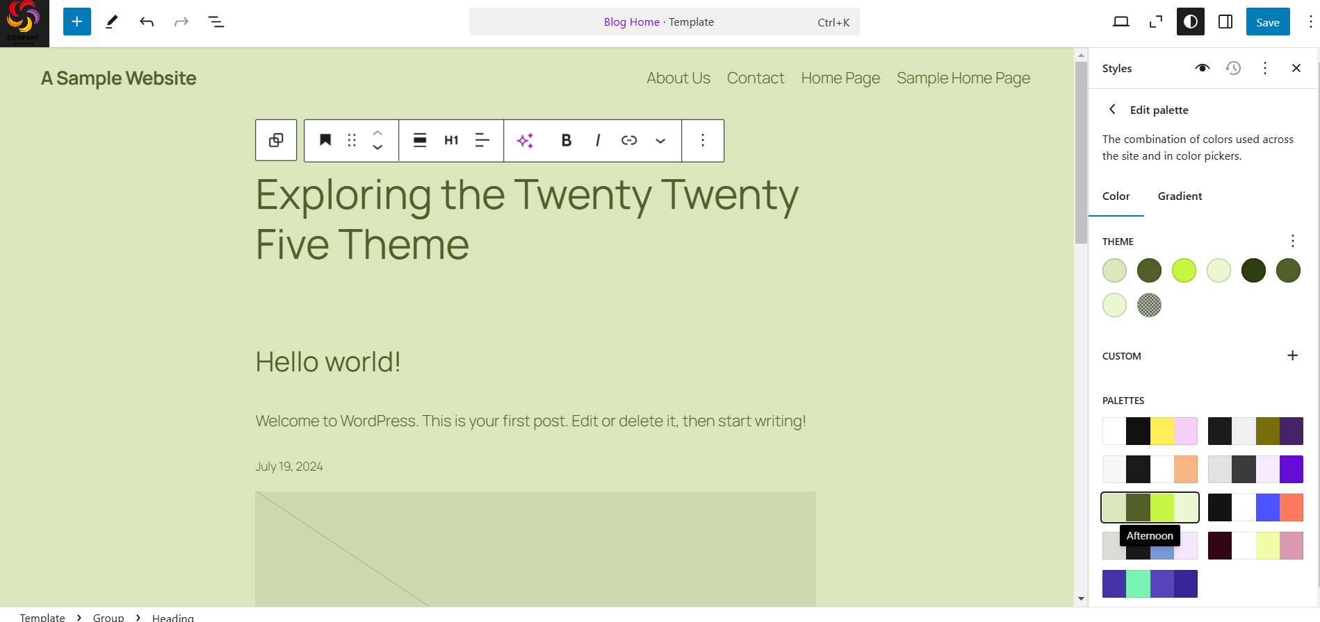Select the blue and coral palette
The height and width of the screenshot is (622, 1320).
pyautogui.click(x=1255, y=507)
